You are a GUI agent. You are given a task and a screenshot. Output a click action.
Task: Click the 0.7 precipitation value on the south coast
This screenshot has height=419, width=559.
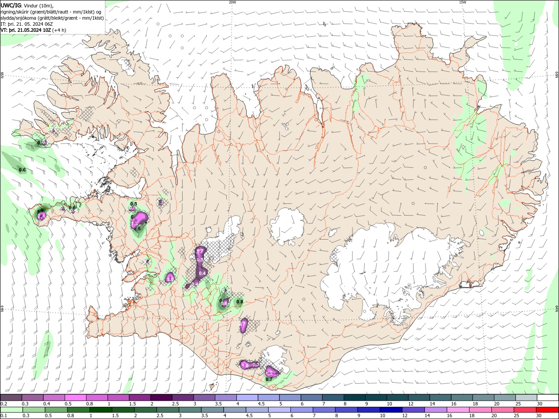(269, 379)
